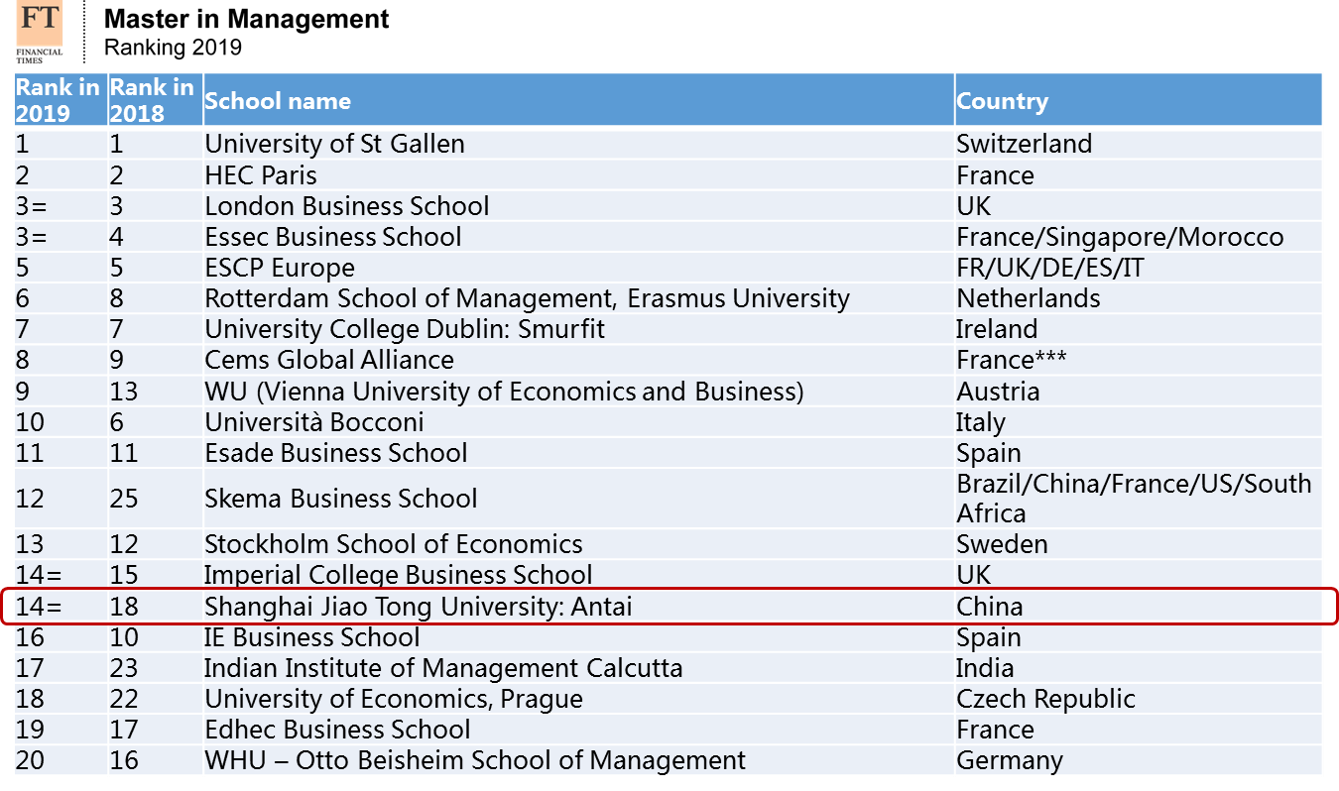
Task: Click the Country column header
Action: (1002, 101)
